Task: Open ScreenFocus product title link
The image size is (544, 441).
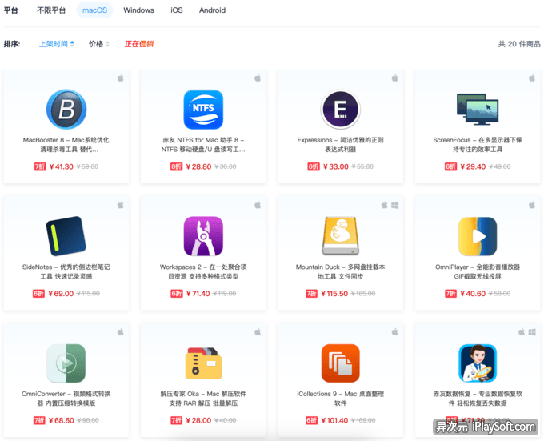Action: [478, 145]
